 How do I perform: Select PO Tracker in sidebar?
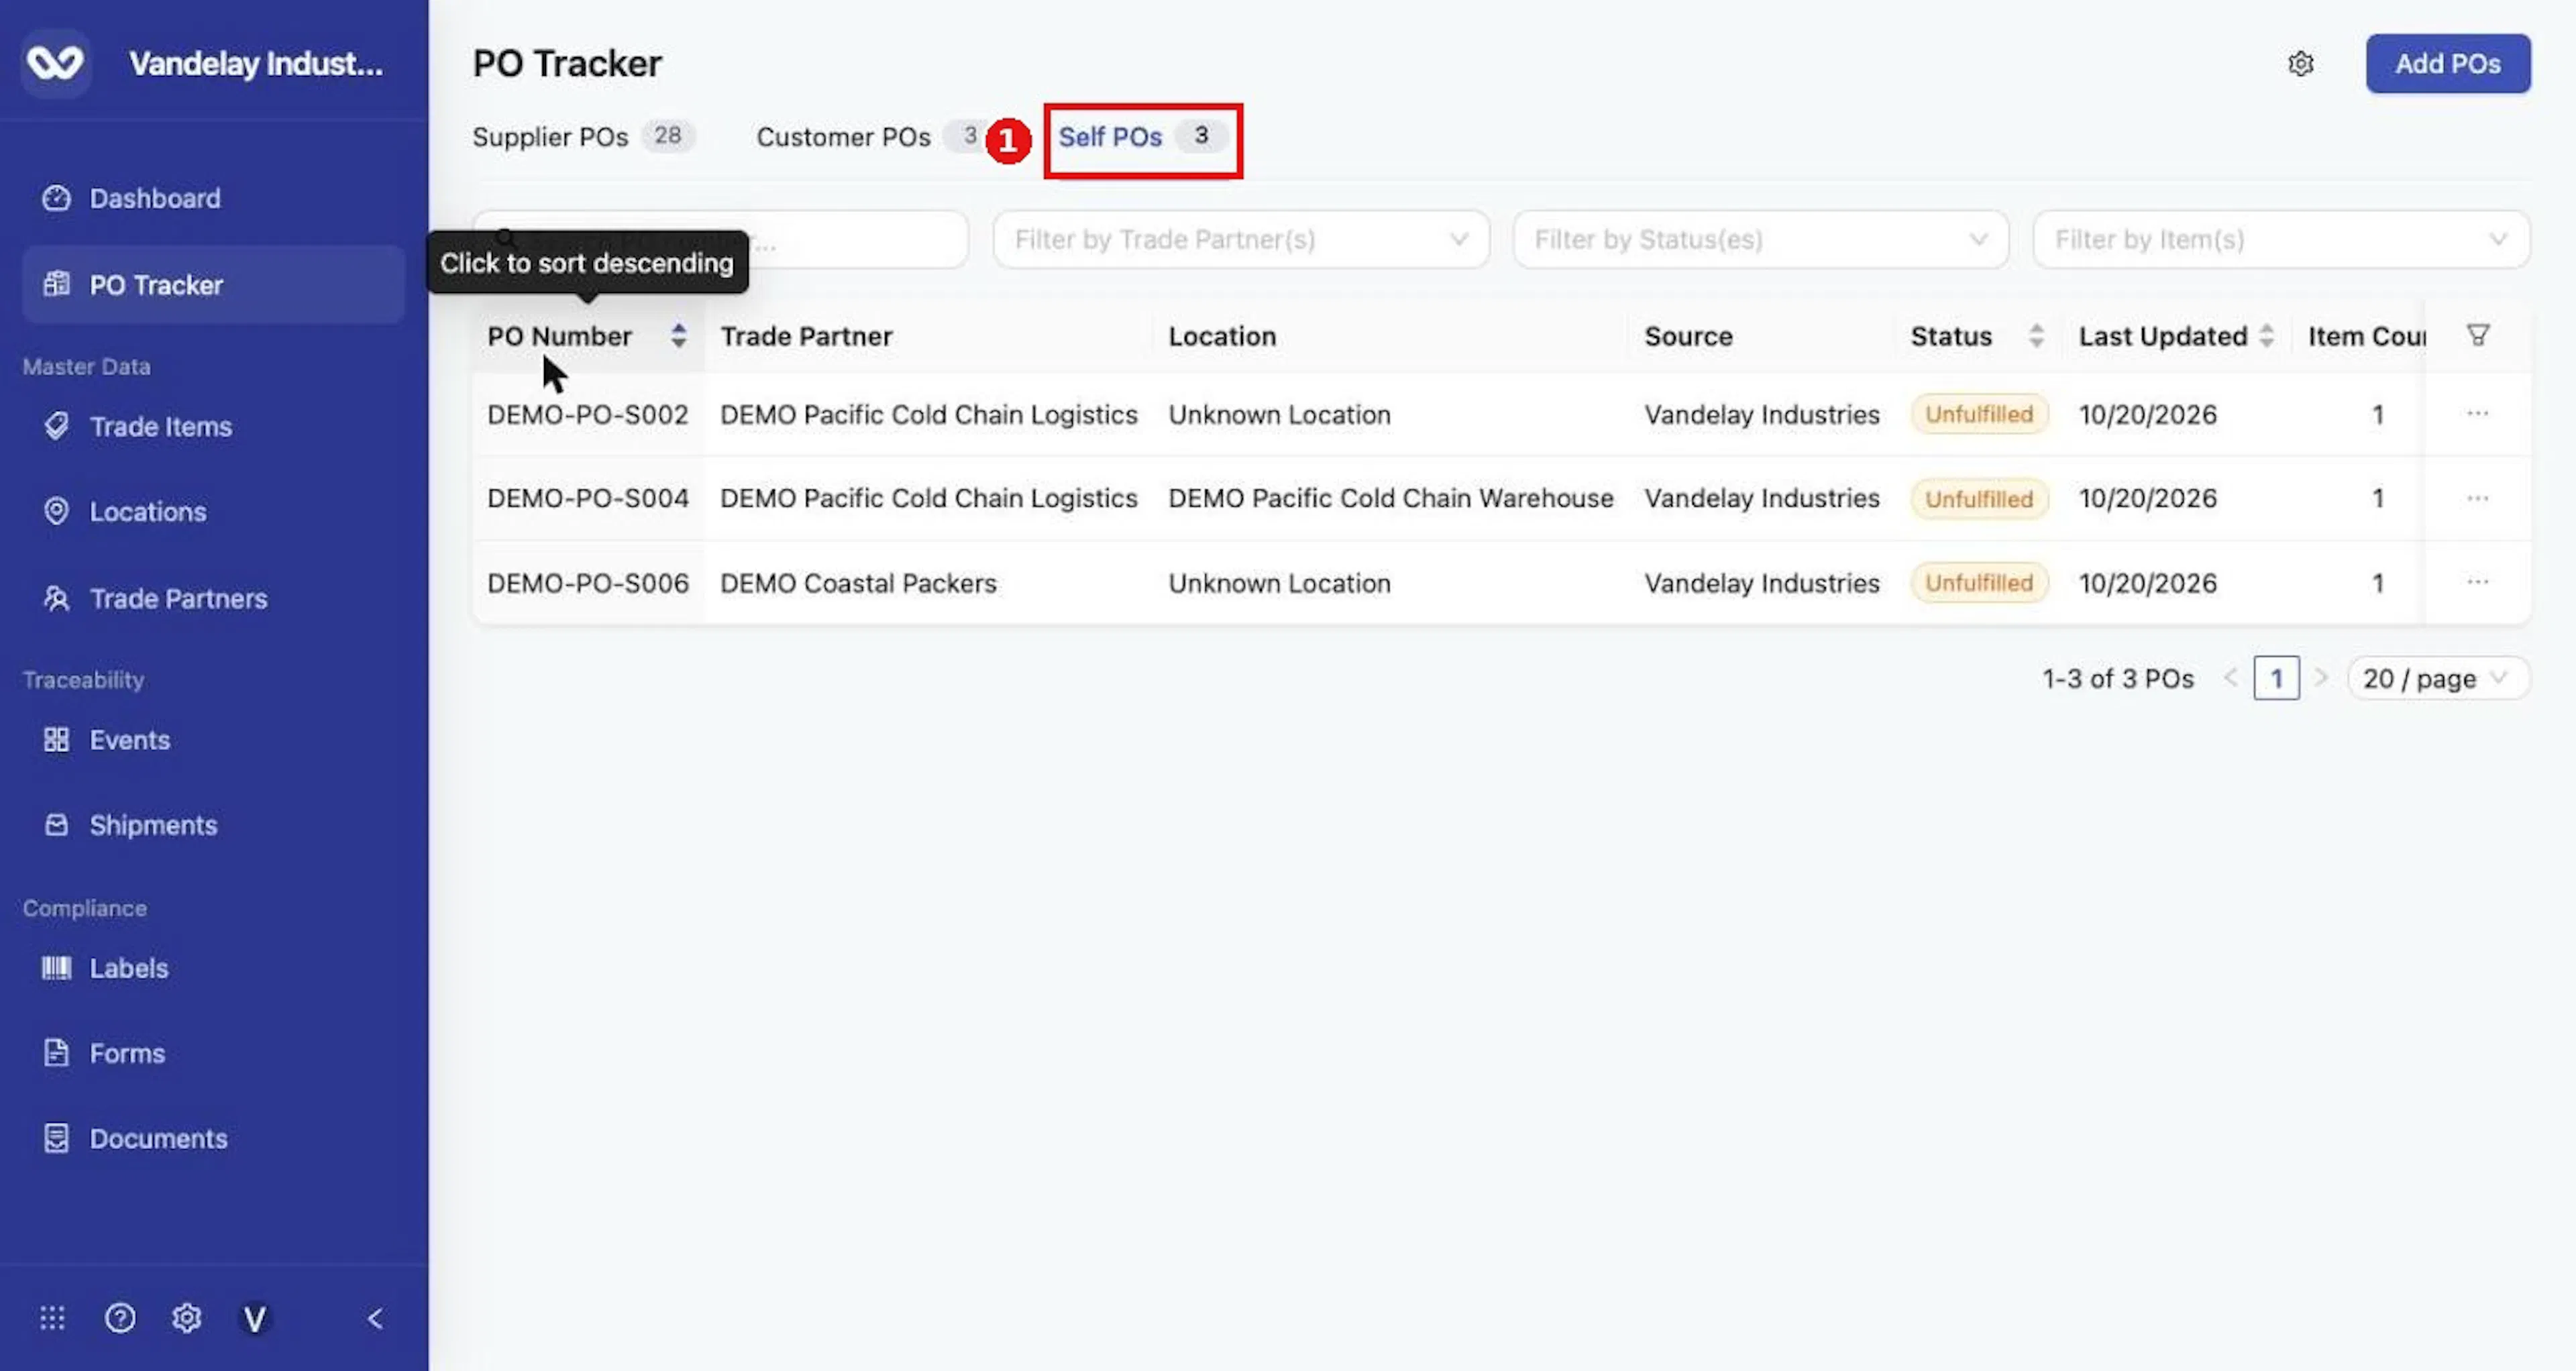click(x=213, y=285)
